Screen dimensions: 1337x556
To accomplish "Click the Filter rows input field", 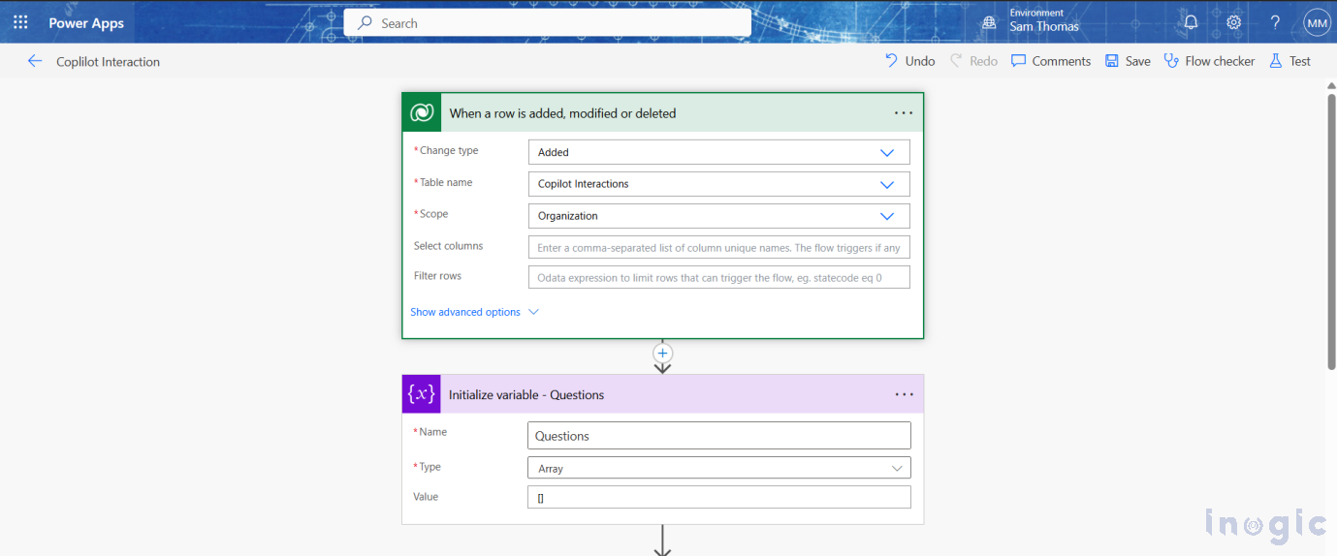I will (718, 277).
